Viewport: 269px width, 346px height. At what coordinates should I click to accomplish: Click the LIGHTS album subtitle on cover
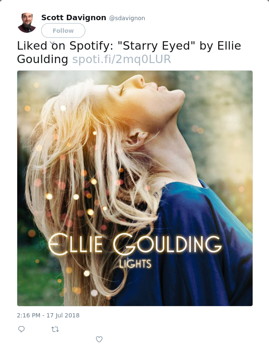tap(135, 264)
